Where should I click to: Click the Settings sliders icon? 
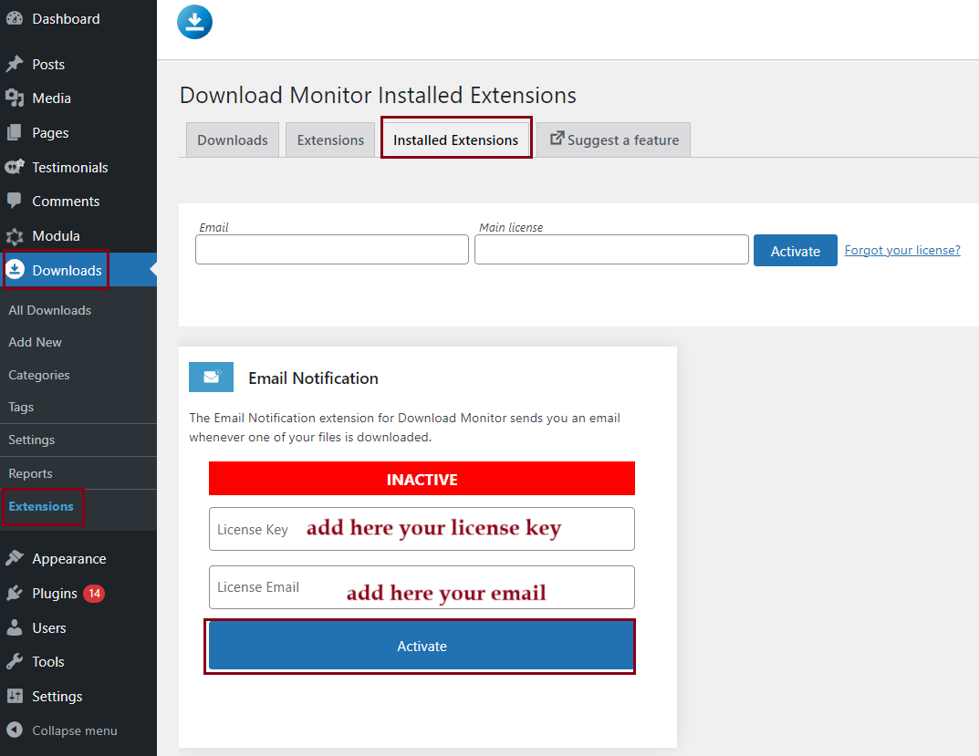(x=15, y=696)
